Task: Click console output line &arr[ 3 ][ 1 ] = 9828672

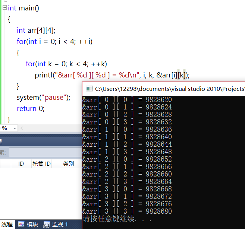Action: pyautogui.click(x=127, y=196)
